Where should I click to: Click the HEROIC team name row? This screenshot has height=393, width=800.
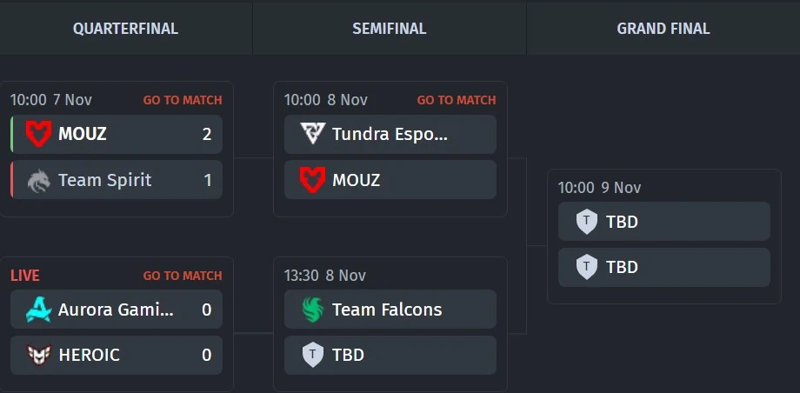[x=116, y=355]
